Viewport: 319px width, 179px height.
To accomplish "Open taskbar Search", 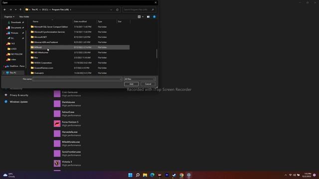I will pos(138,175).
